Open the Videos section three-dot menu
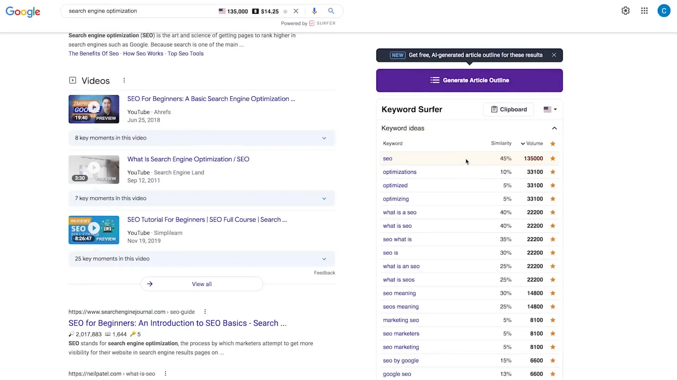677x380 pixels. [124, 80]
